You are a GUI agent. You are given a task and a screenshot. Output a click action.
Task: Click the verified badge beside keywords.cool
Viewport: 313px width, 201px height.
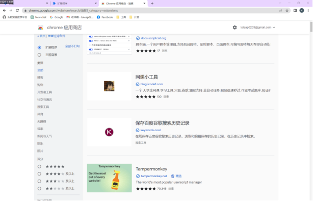click(138, 130)
